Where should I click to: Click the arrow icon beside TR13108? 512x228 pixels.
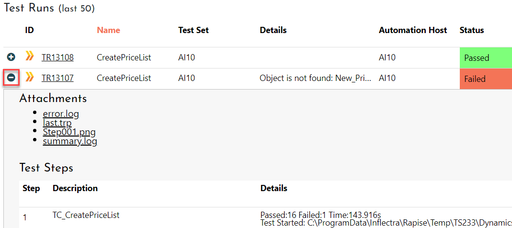tap(30, 57)
